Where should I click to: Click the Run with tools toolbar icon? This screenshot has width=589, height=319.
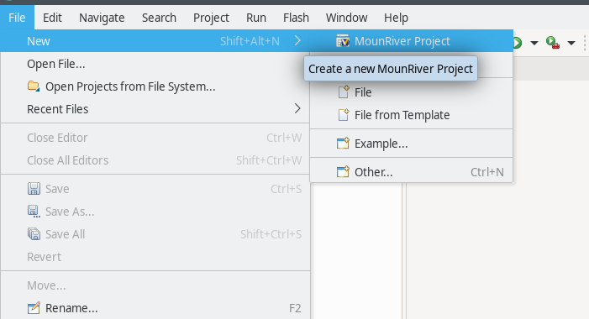(x=553, y=43)
